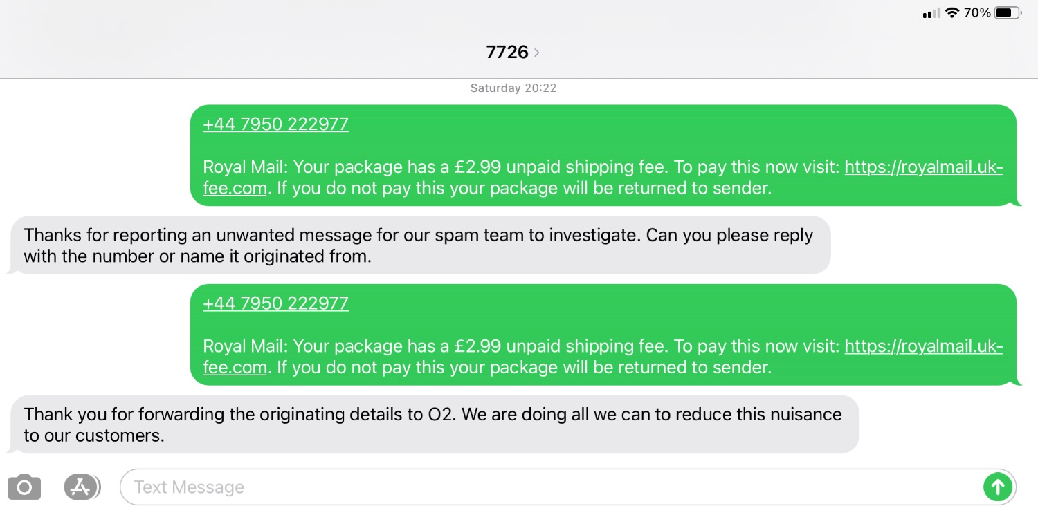Tap the green send arrow button
This screenshot has height=506, width=1038.
997,487
